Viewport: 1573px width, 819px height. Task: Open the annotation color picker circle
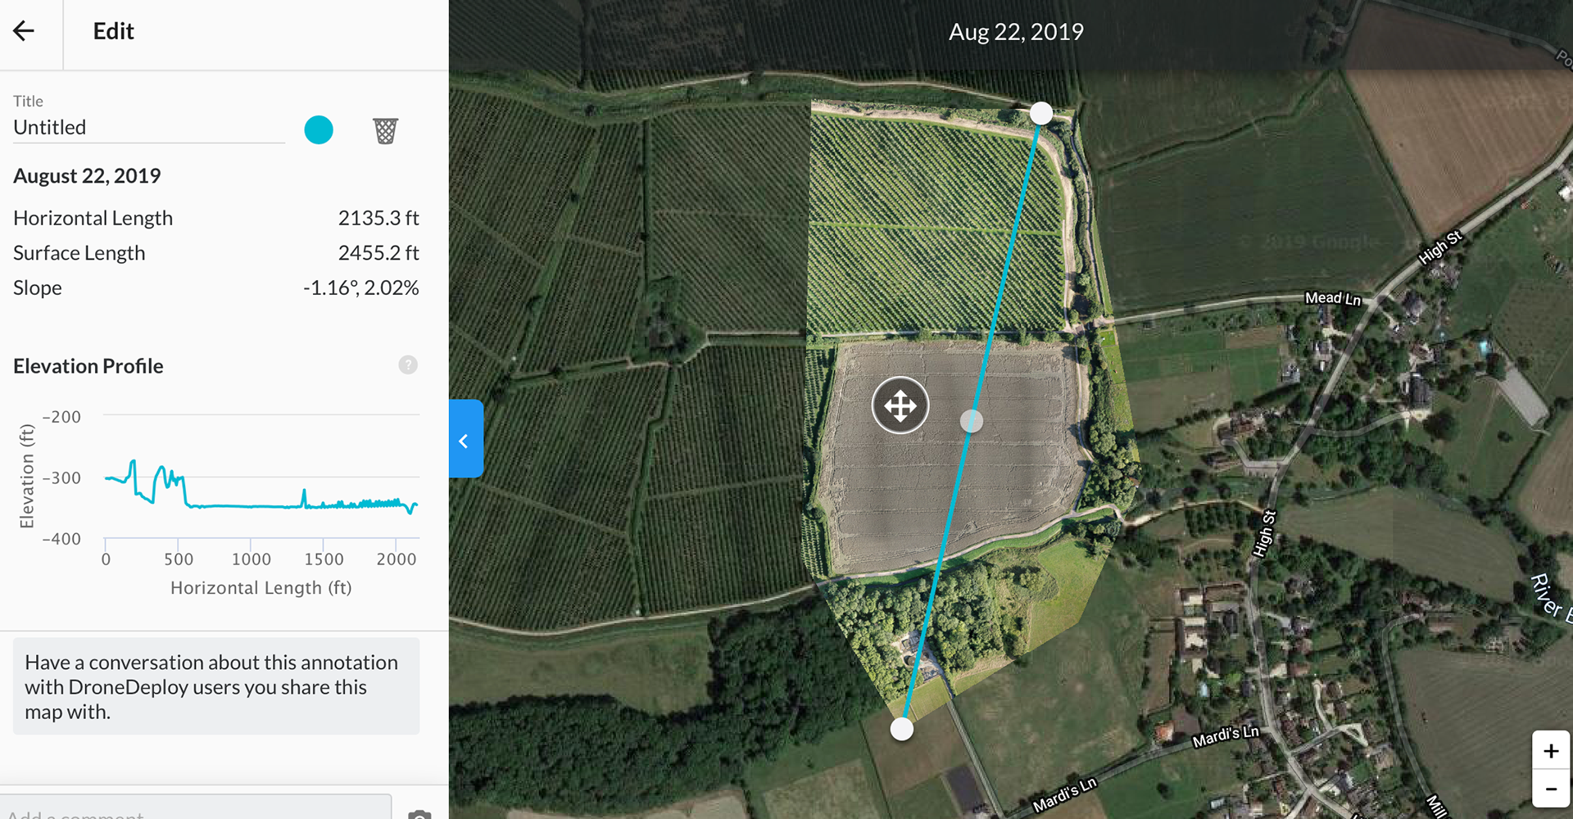319,129
